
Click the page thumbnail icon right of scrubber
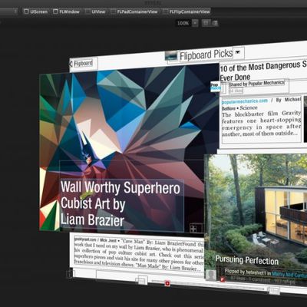click(274, 290)
